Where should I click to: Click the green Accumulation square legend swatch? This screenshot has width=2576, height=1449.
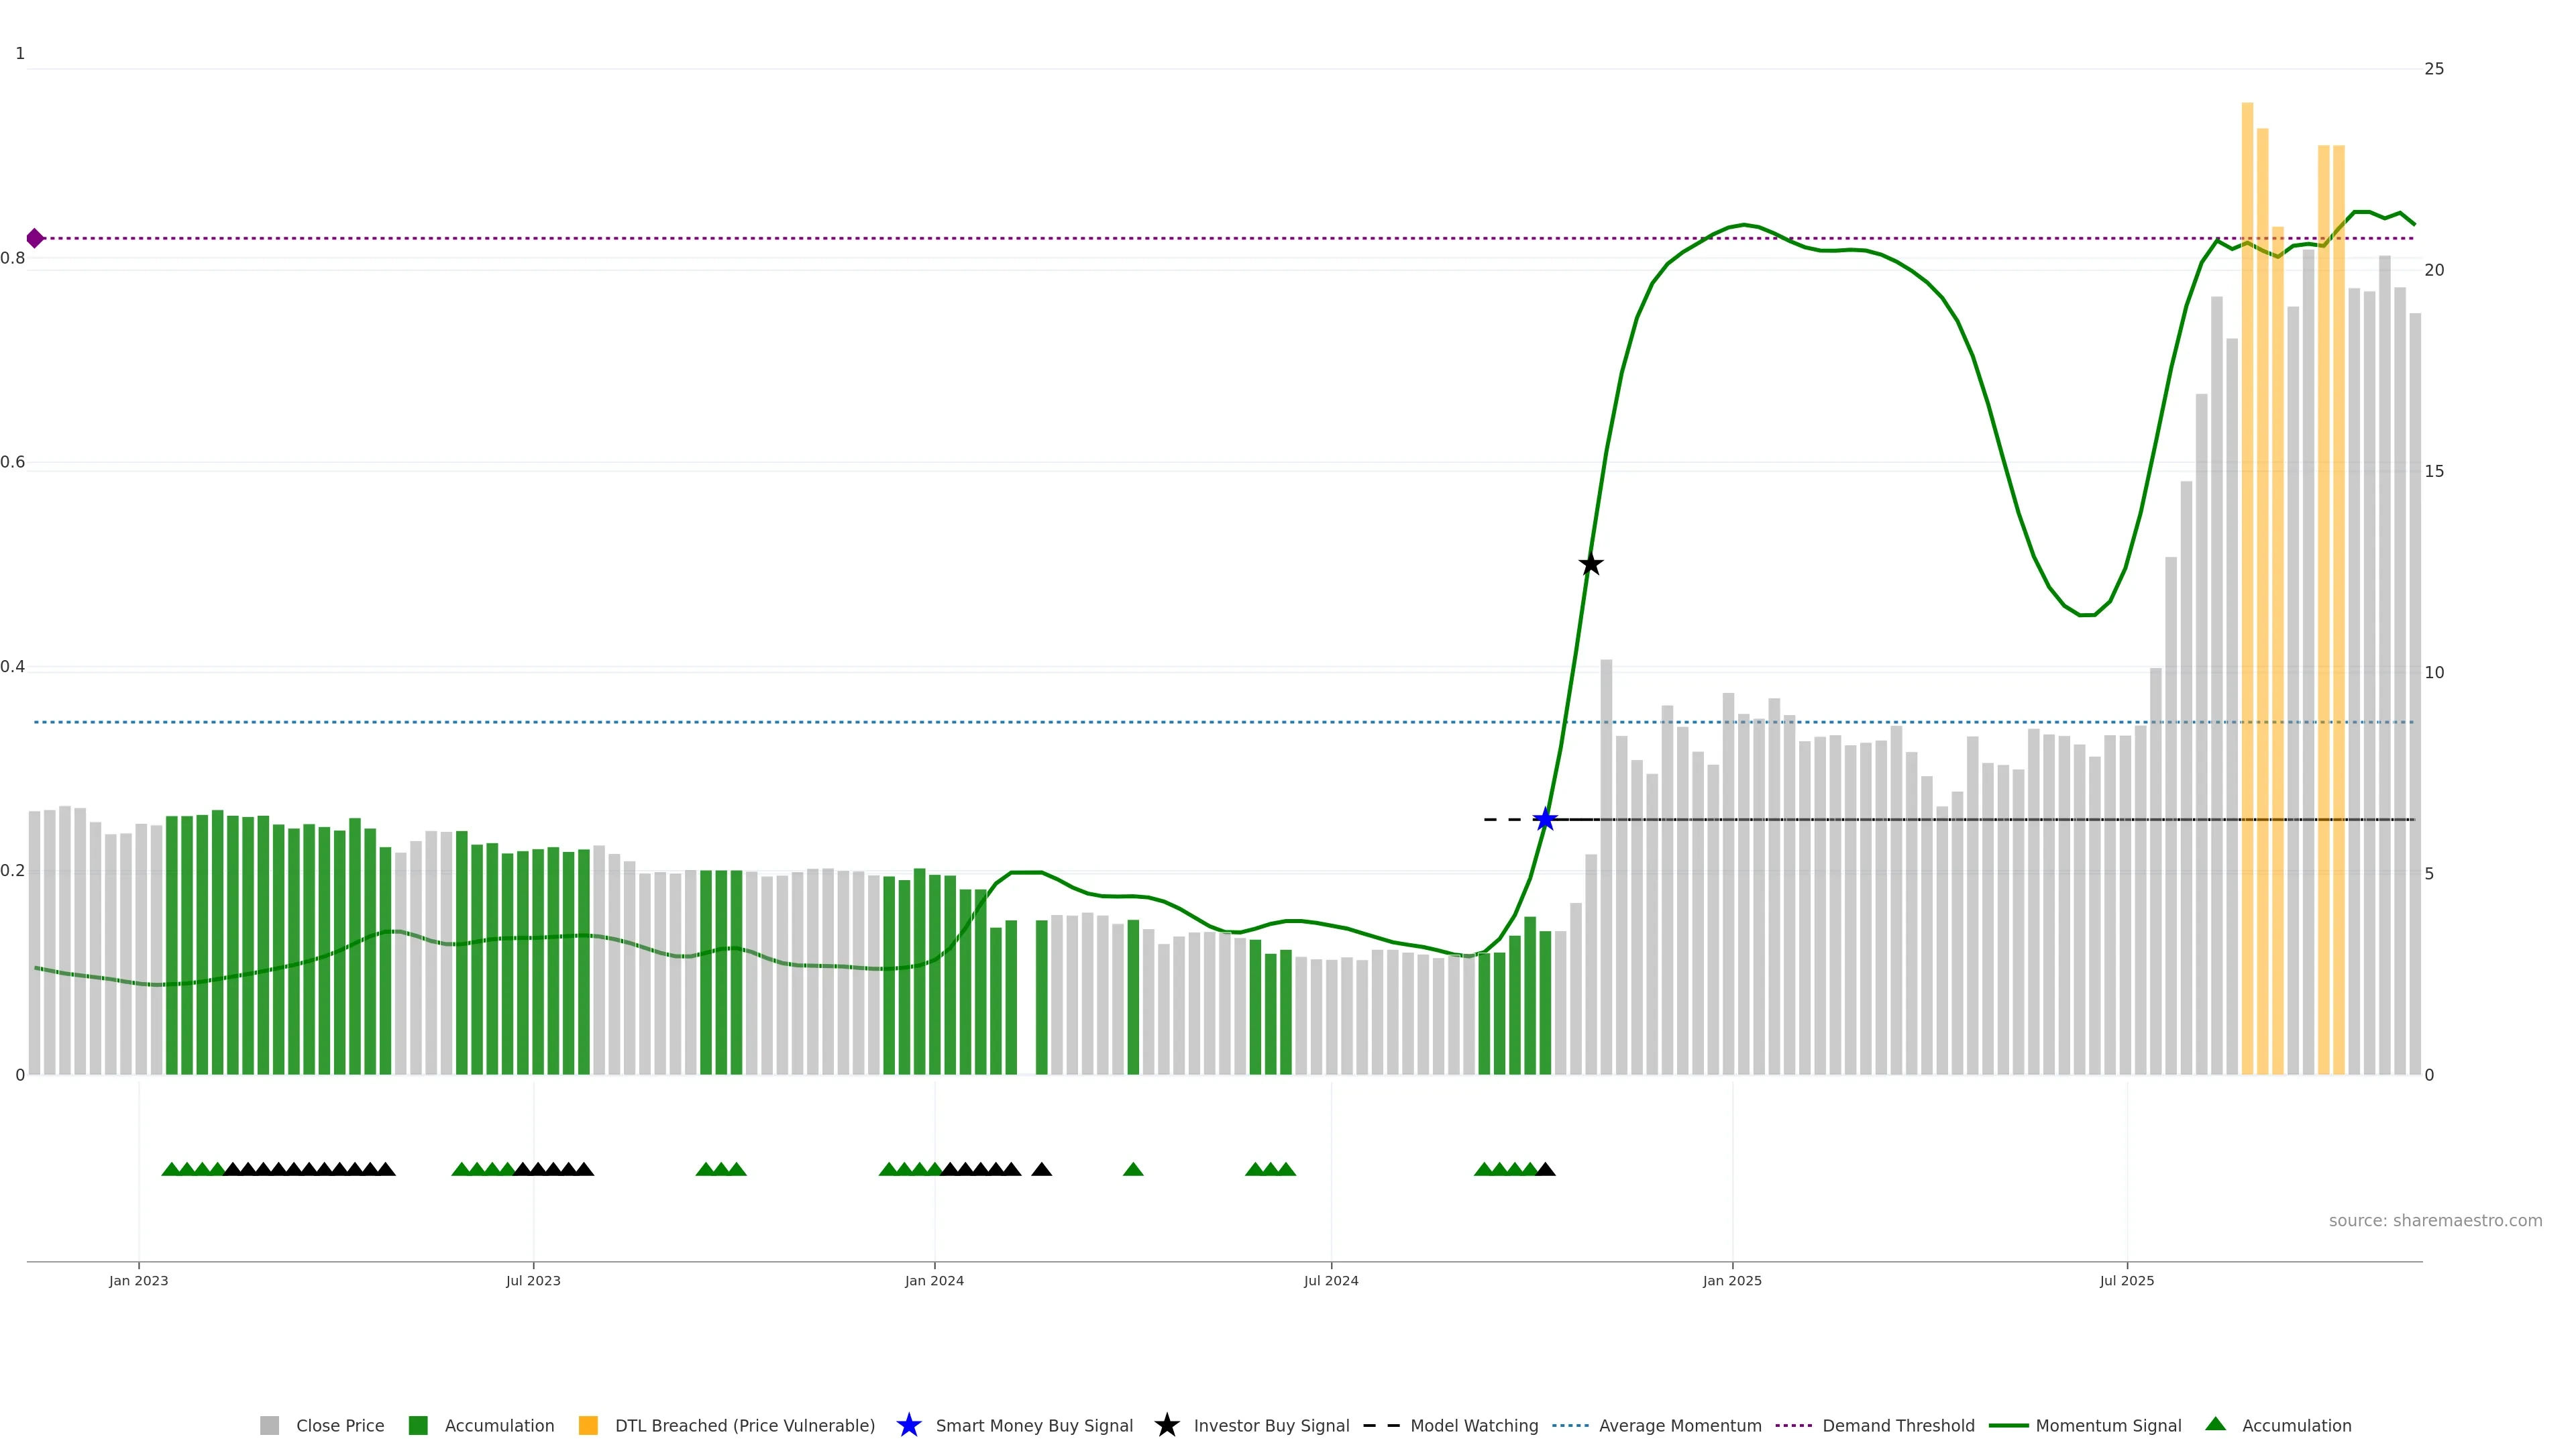[418, 1425]
